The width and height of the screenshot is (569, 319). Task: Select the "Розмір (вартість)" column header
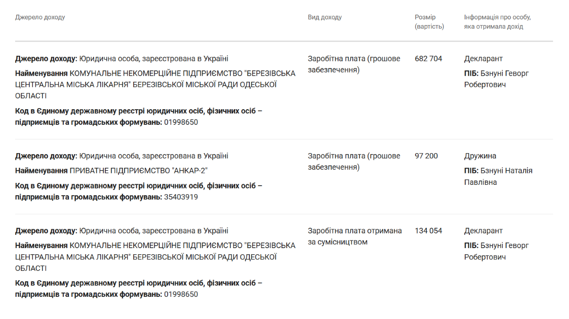(x=429, y=22)
